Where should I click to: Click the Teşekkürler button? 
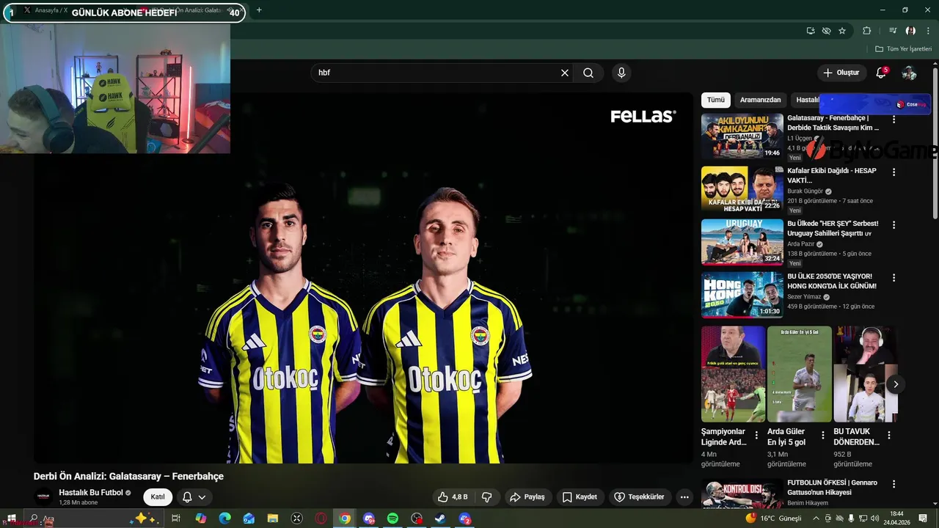coord(639,496)
